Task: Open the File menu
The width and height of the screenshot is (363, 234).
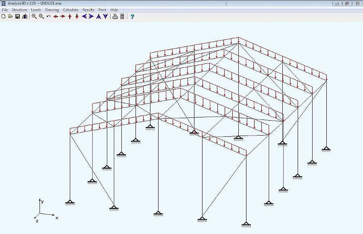Action: click(5, 10)
